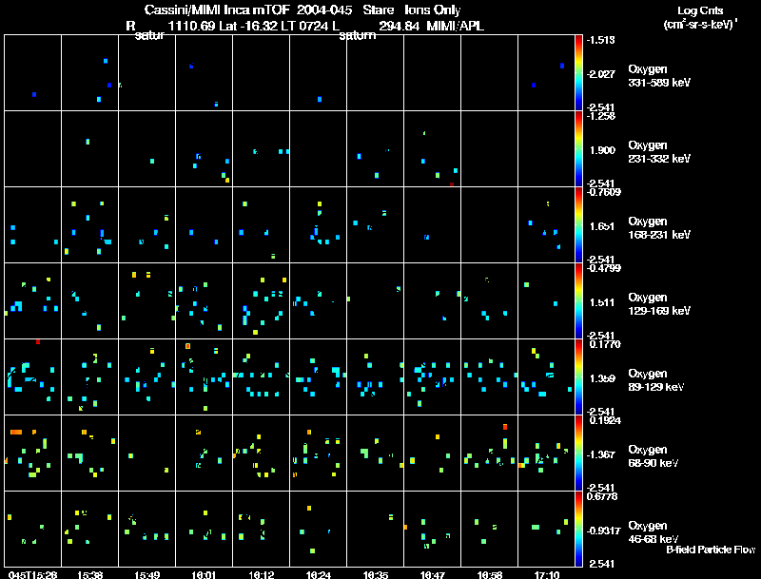This screenshot has width=761, height=579.
Task: Open the Oxygen 129-169 keV panel at 16:12
Action: pos(261,301)
